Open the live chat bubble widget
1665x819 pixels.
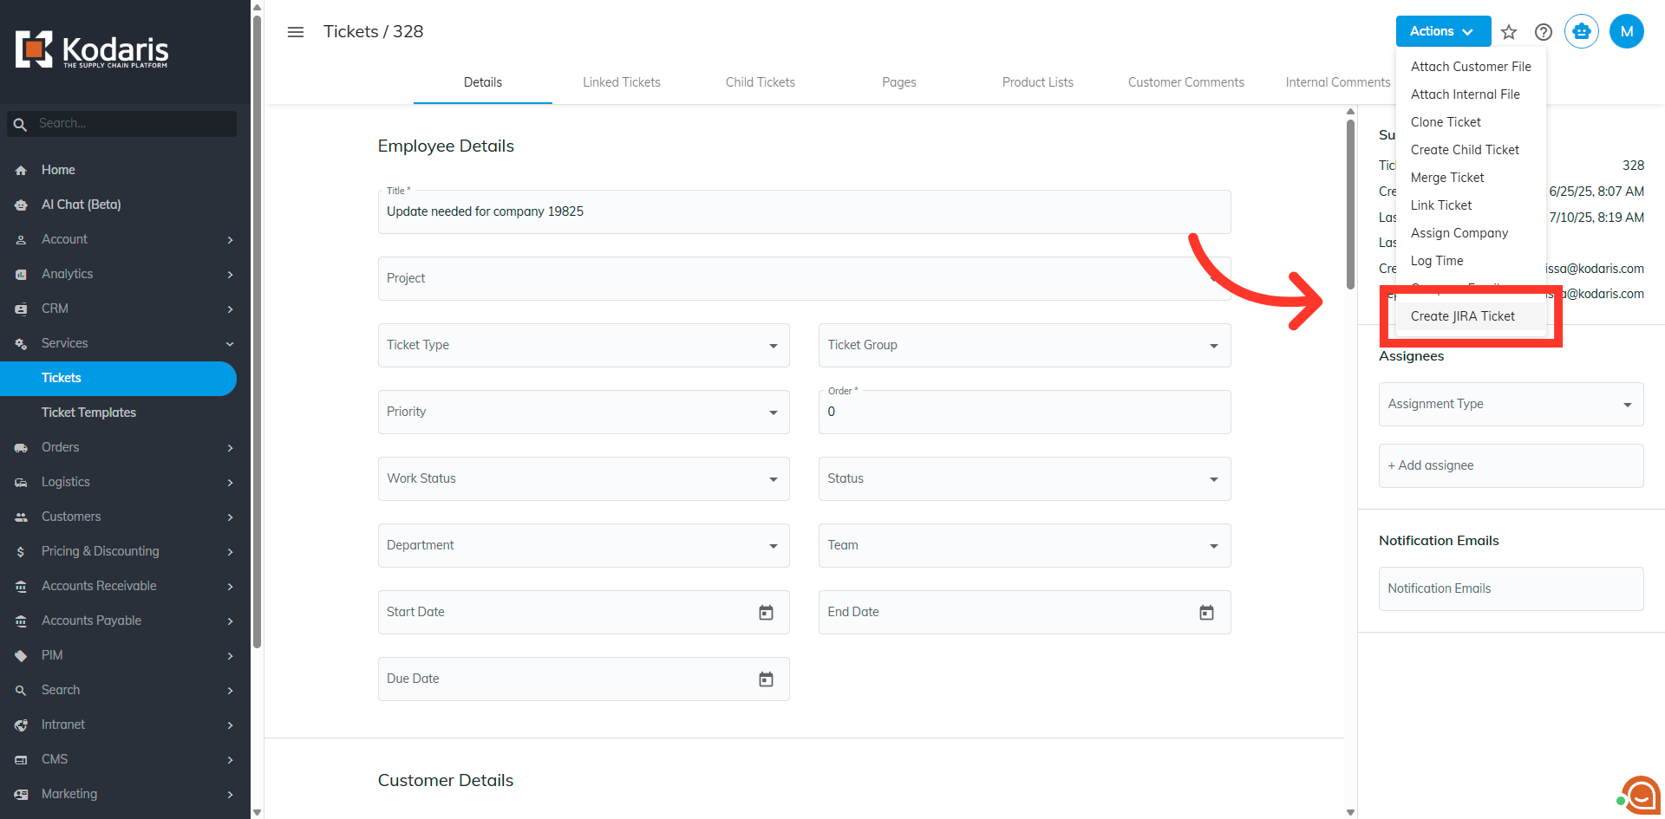click(1641, 795)
